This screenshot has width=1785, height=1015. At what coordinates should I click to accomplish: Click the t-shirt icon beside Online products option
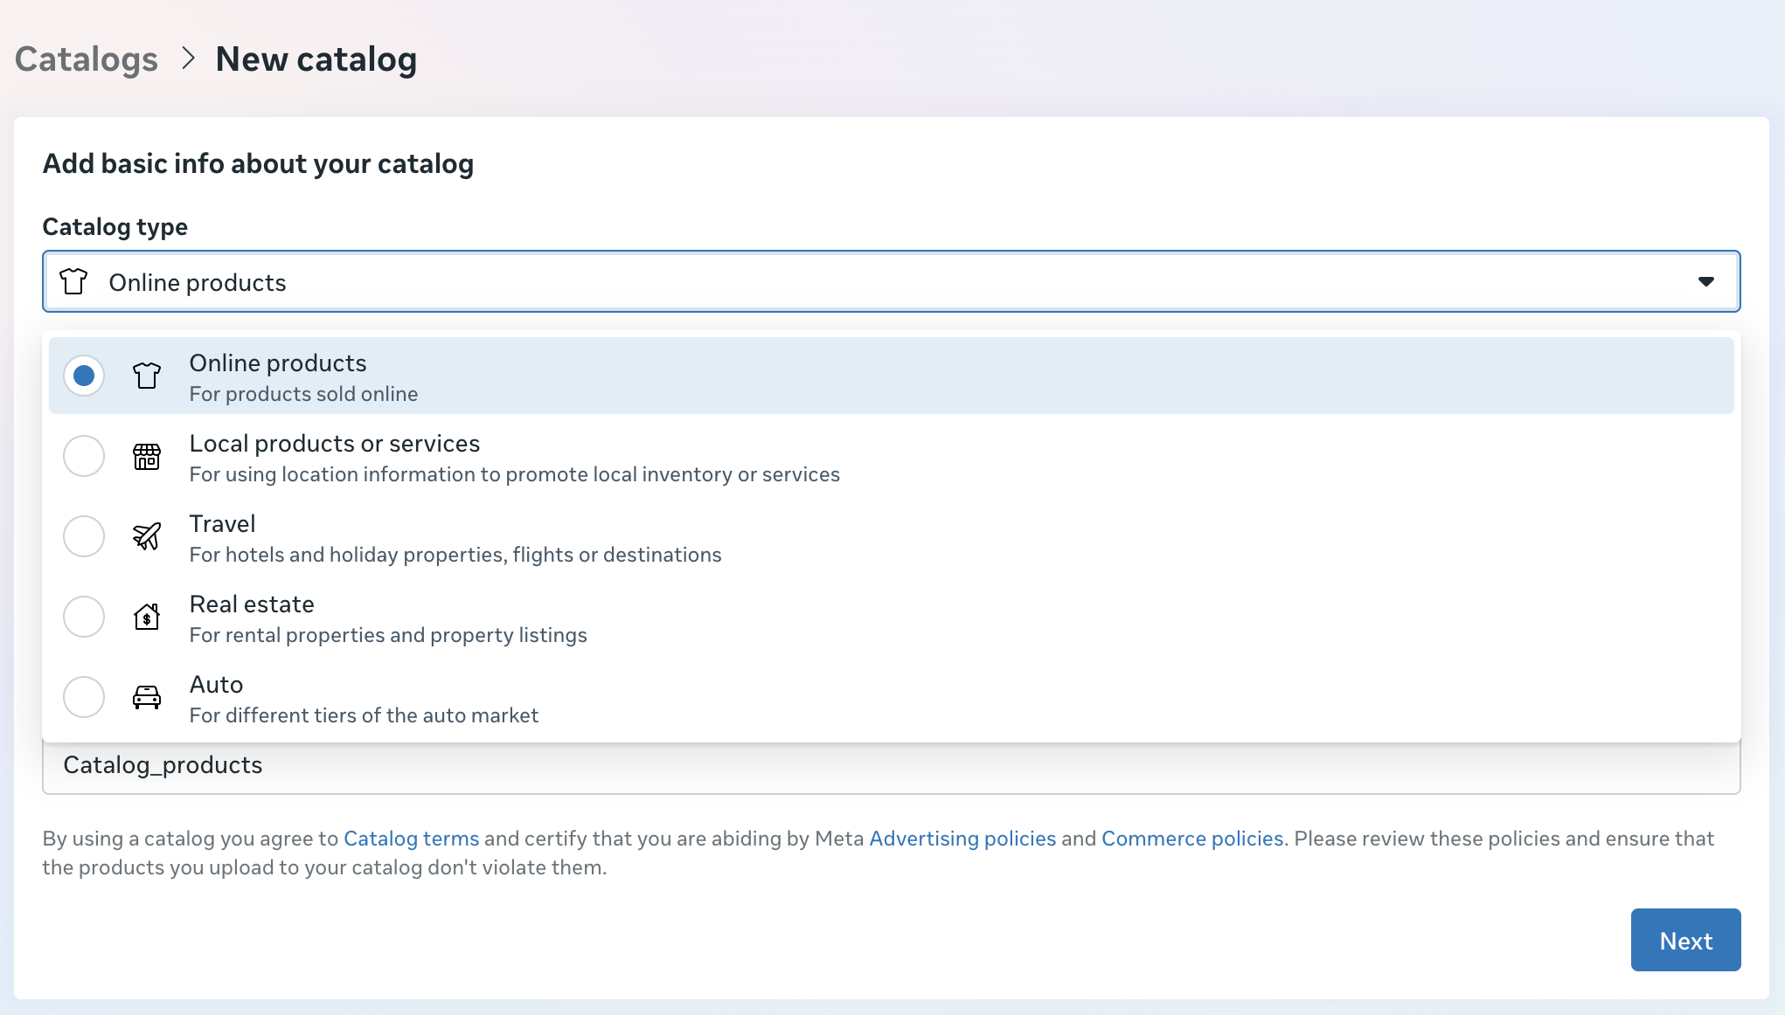pyautogui.click(x=147, y=376)
